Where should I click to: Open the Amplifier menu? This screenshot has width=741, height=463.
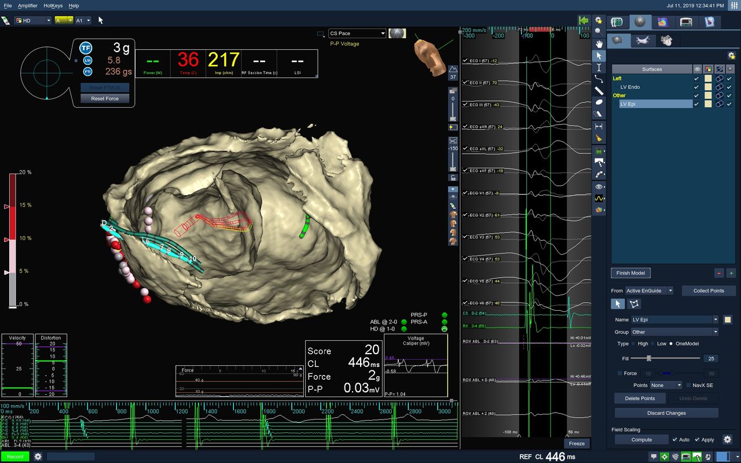27,5
